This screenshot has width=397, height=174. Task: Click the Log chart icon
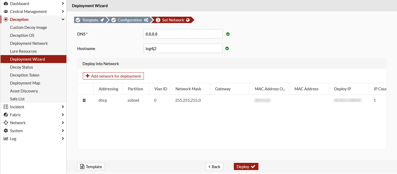pos(6,139)
